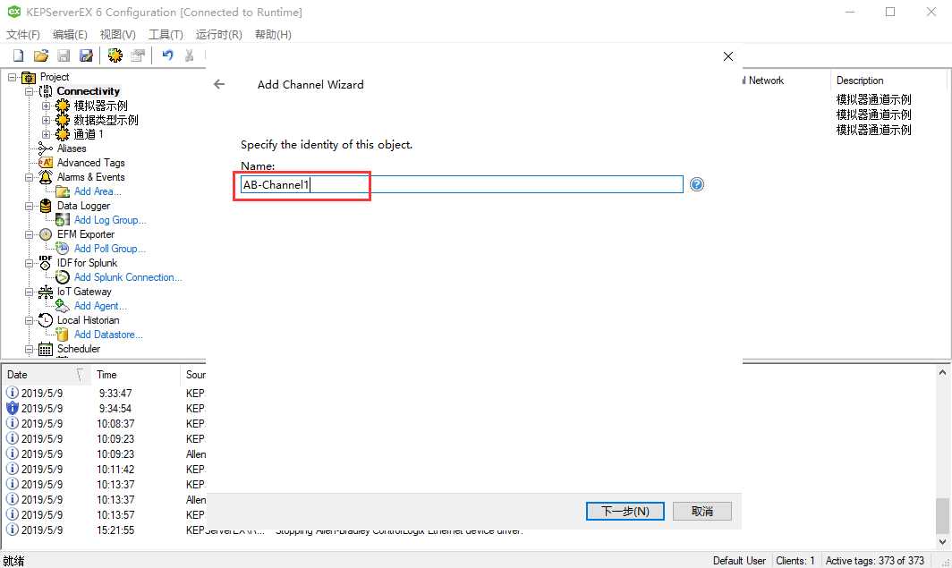Viewport: 952px width, 568px height.
Task: Click the shield icon on the 9:34:54 log row
Action: pyautogui.click(x=13, y=408)
